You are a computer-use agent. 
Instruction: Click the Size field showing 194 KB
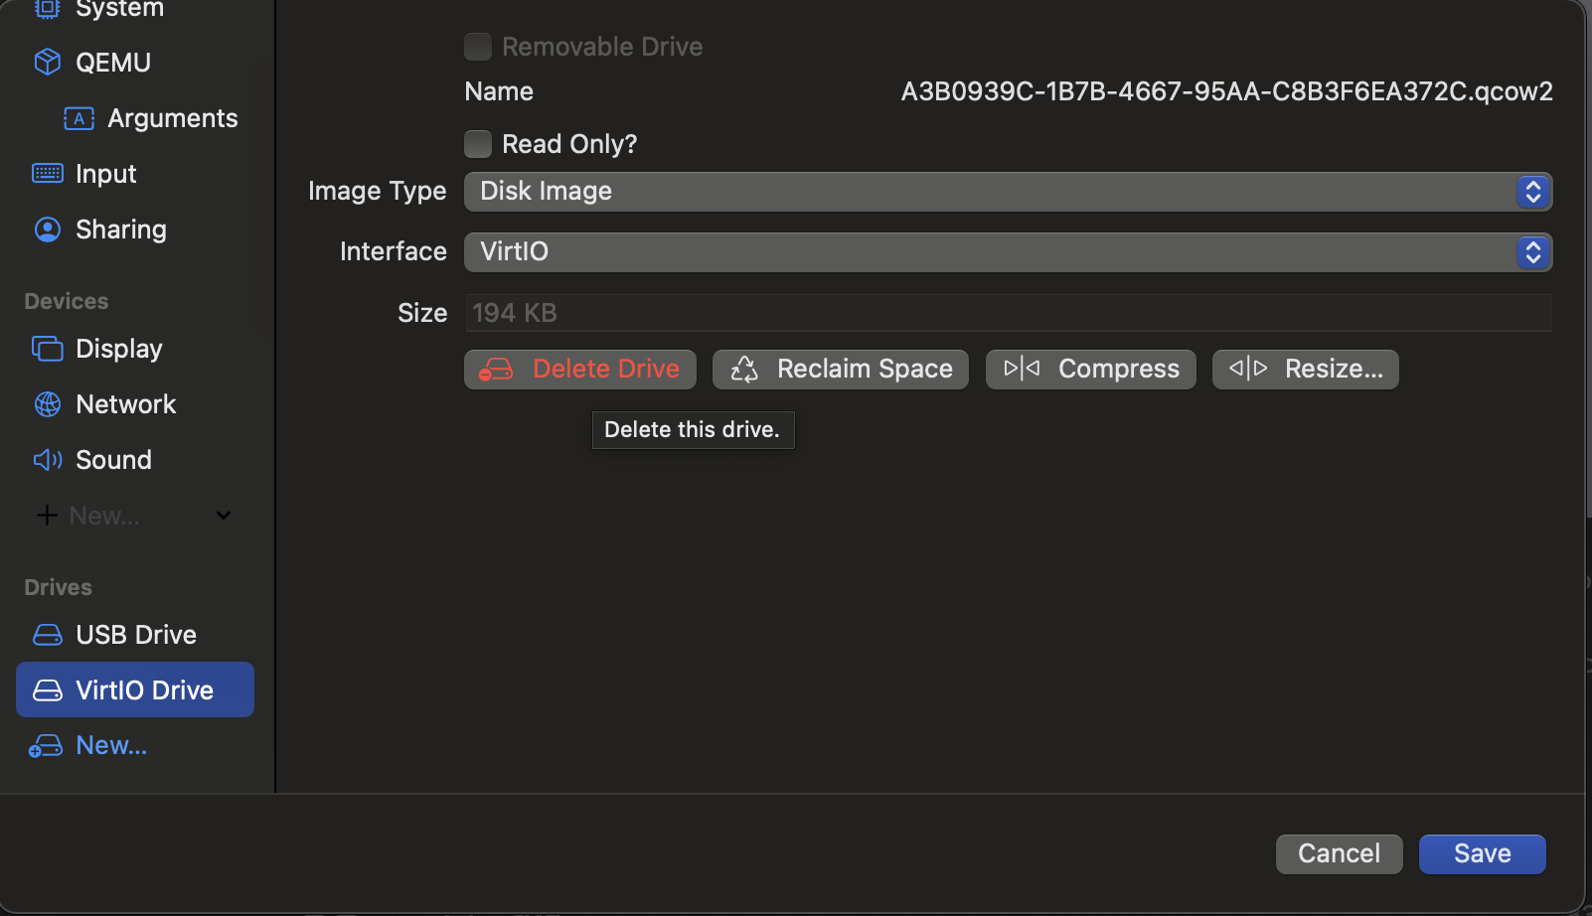point(1007,313)
